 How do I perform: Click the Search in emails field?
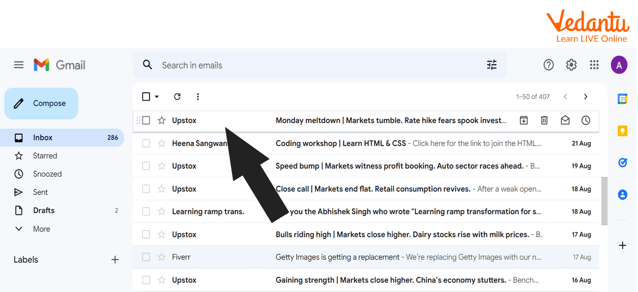tap(313, 65)
